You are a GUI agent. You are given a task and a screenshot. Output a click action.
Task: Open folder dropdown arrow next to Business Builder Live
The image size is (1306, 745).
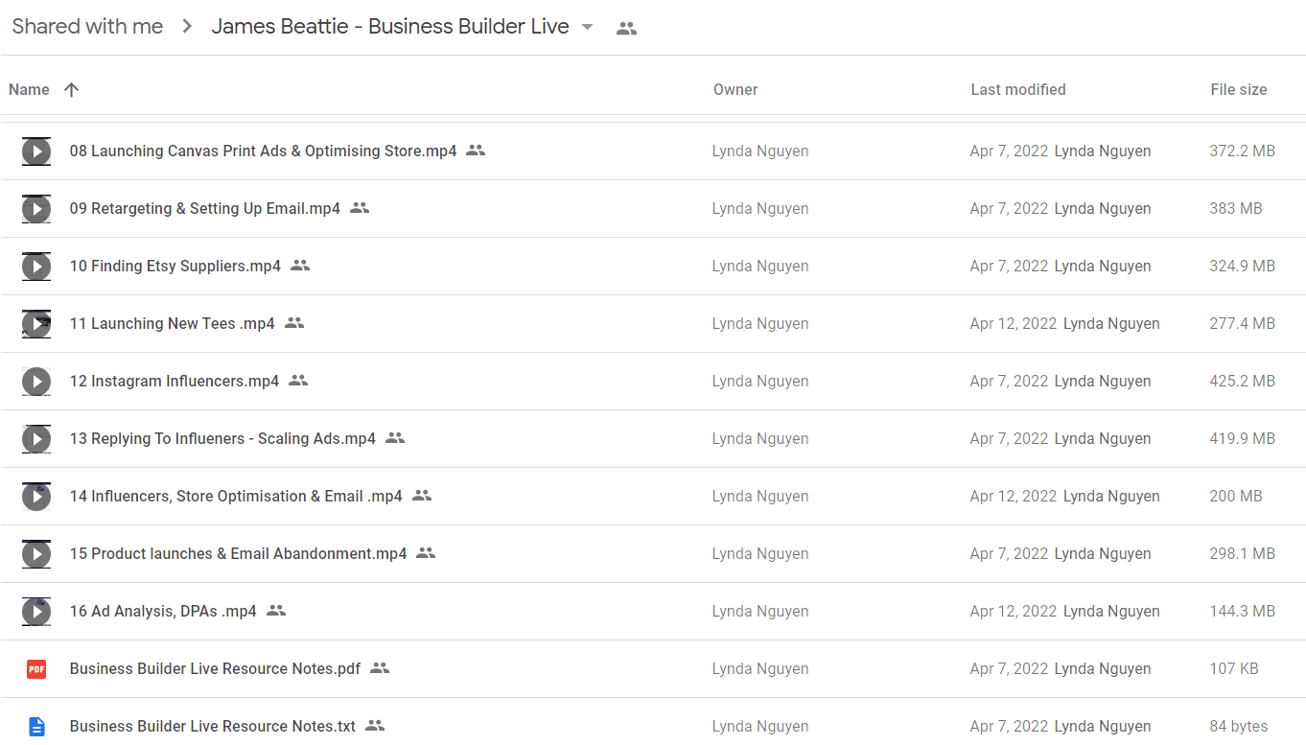click(588, 27)
